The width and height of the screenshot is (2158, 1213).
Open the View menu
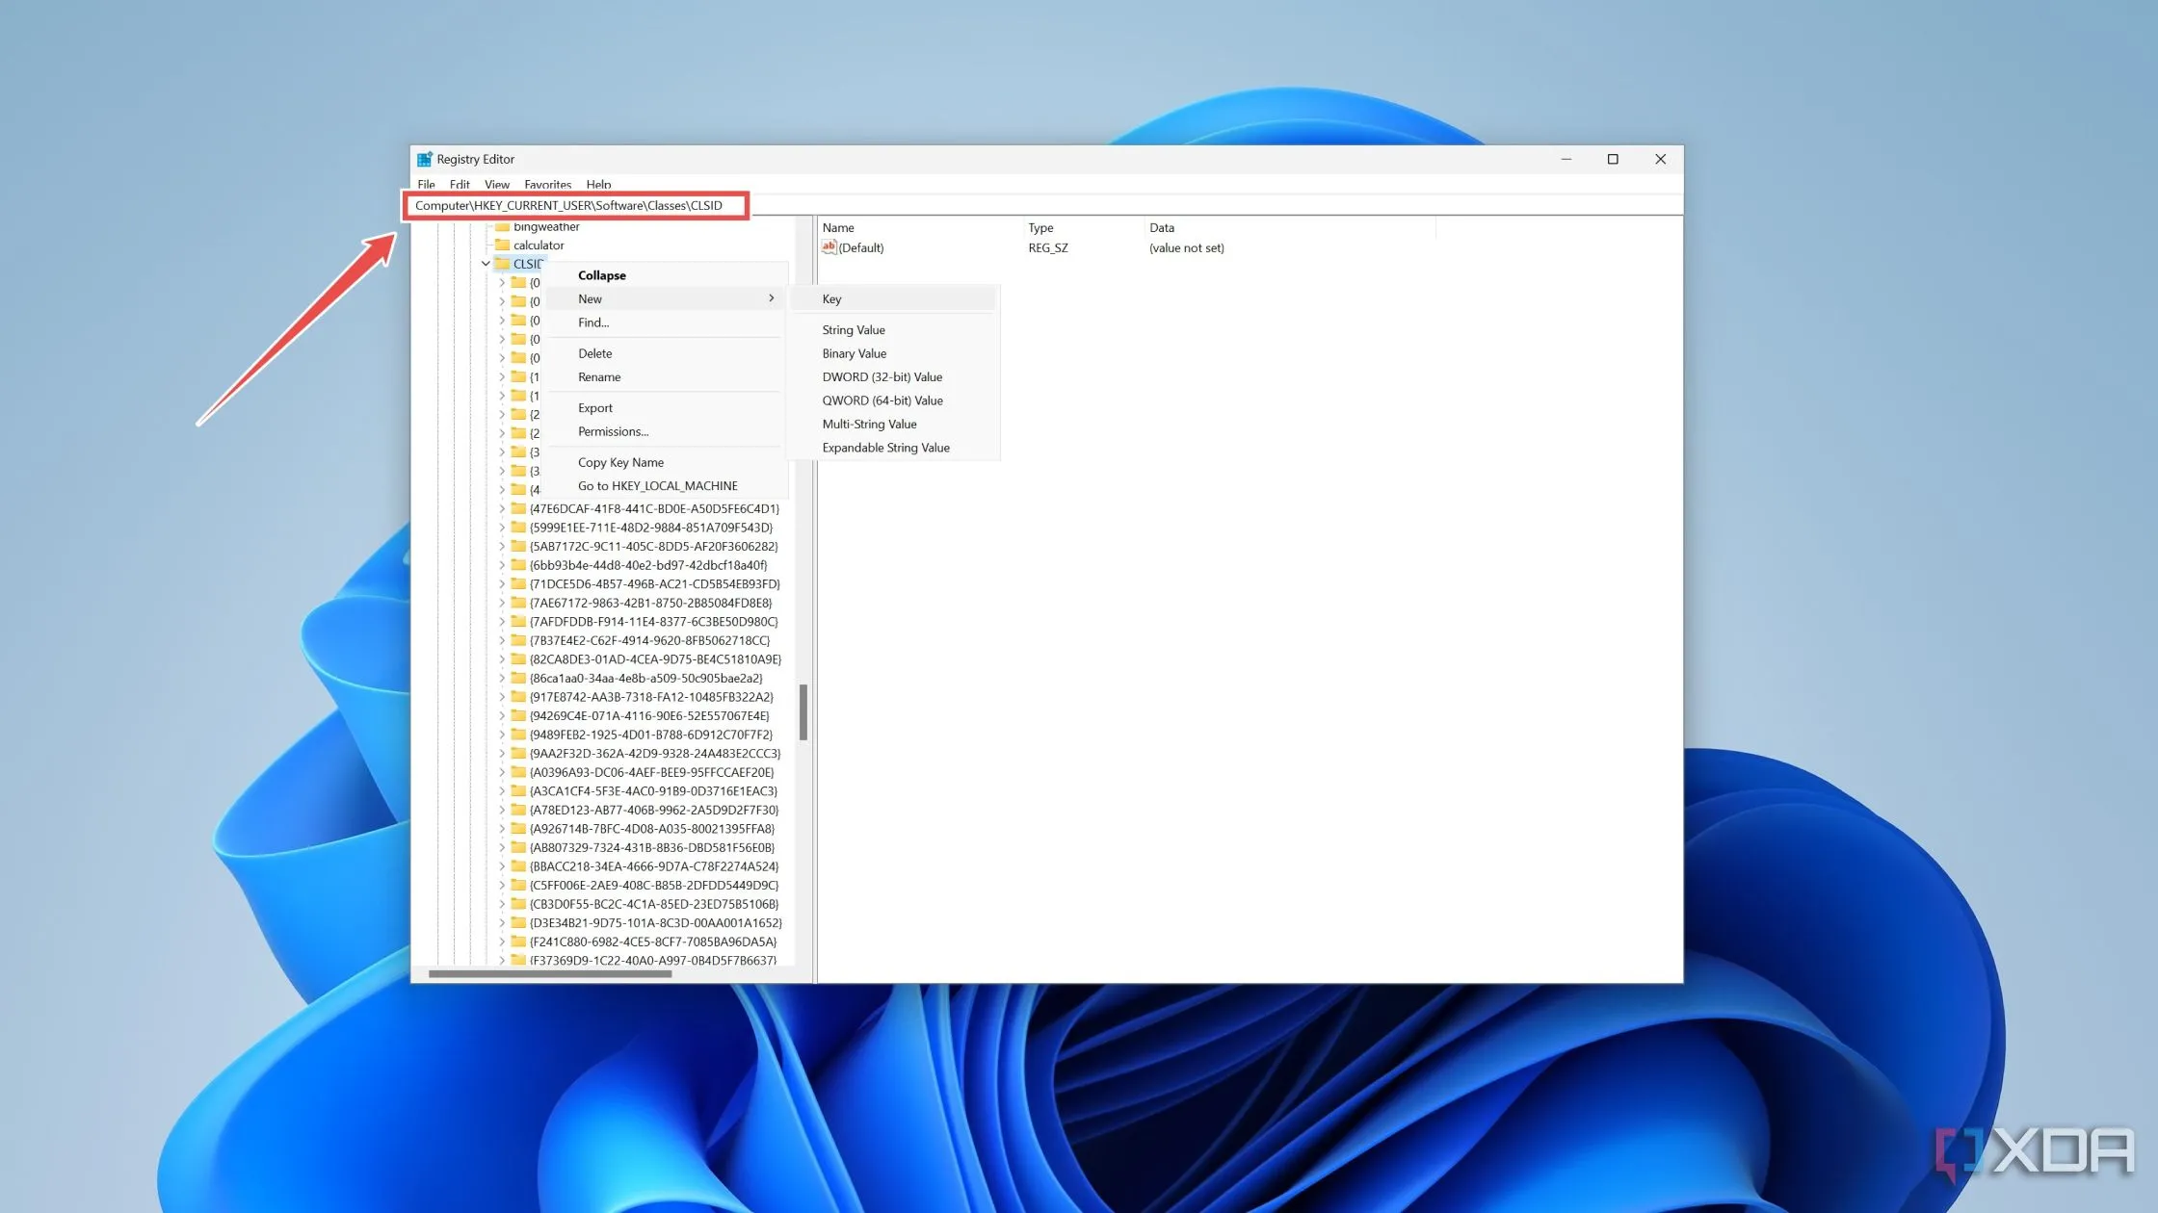click(x=497, y=184)
